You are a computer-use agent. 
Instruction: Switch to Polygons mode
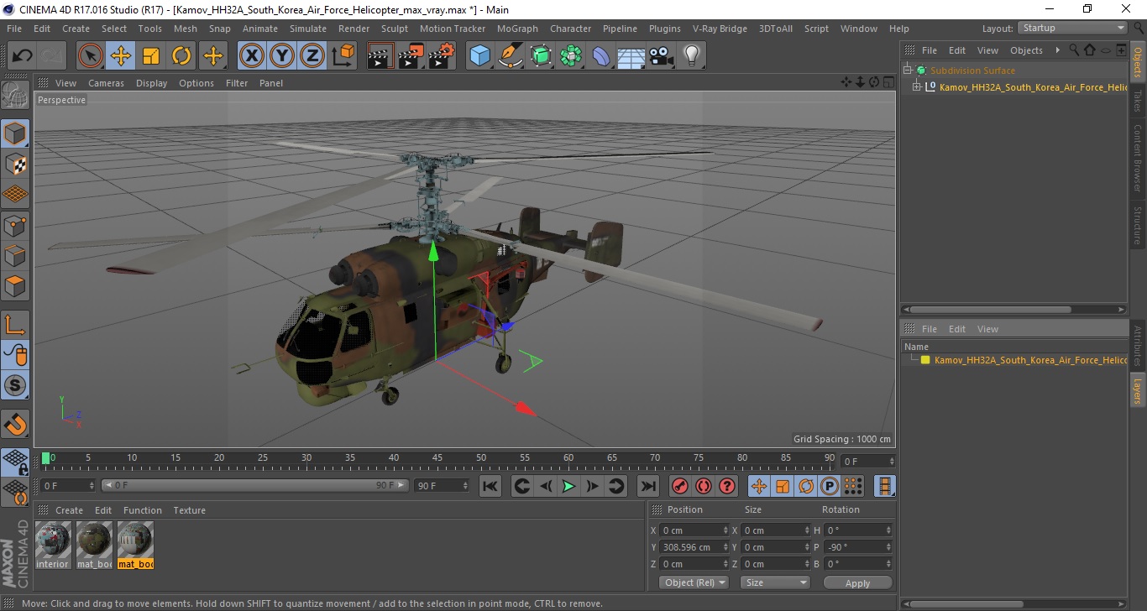(x=15, y=286)
